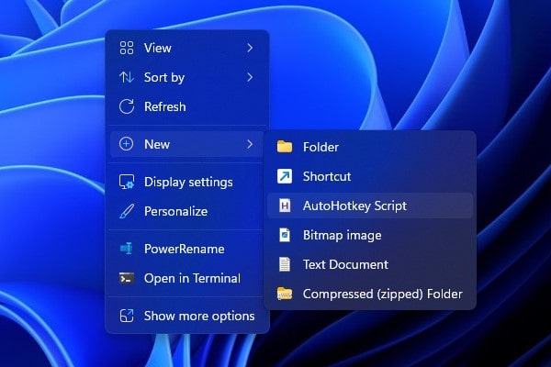The width and height of the screenshot is (551, 367).
Task: Choose Show more options
Action: 187,316
